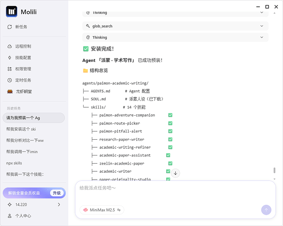
Task: Minimize the Molili window
Action: coord(258,7)
